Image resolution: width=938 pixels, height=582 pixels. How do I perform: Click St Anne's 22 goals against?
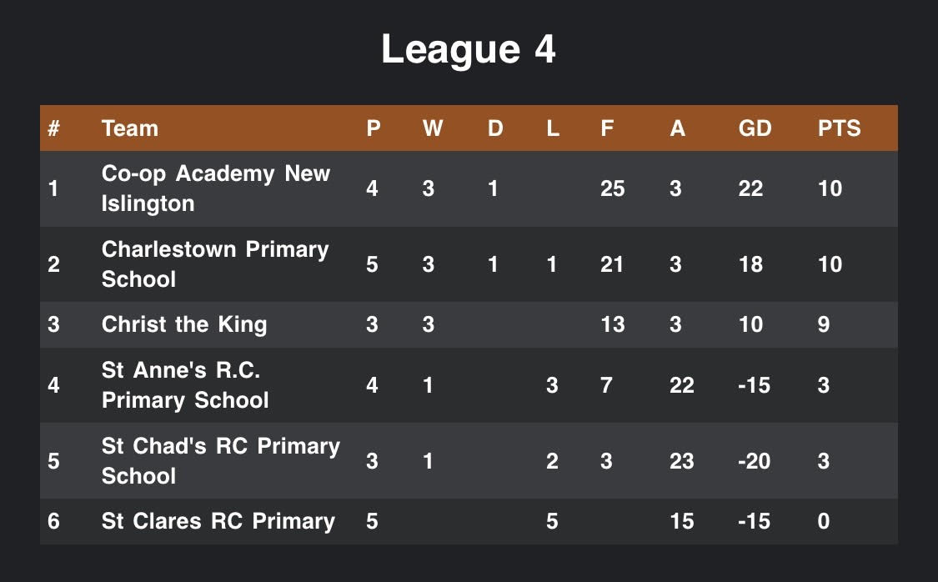682,385
